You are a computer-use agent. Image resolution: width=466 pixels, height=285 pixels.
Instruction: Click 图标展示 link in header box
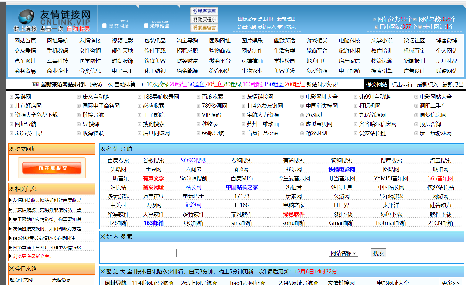pyautogui.click(x=247, y=19)
